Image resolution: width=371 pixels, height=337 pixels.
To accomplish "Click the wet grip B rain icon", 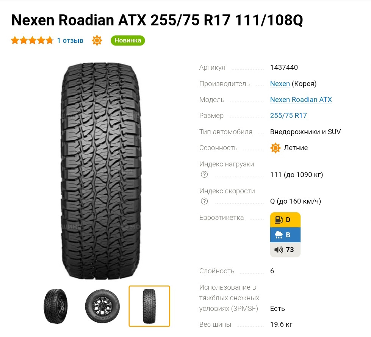I will tap(279, 235).
